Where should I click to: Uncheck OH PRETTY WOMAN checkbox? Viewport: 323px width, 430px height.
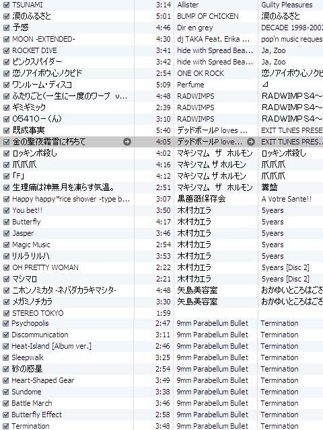tap(6, 267)
